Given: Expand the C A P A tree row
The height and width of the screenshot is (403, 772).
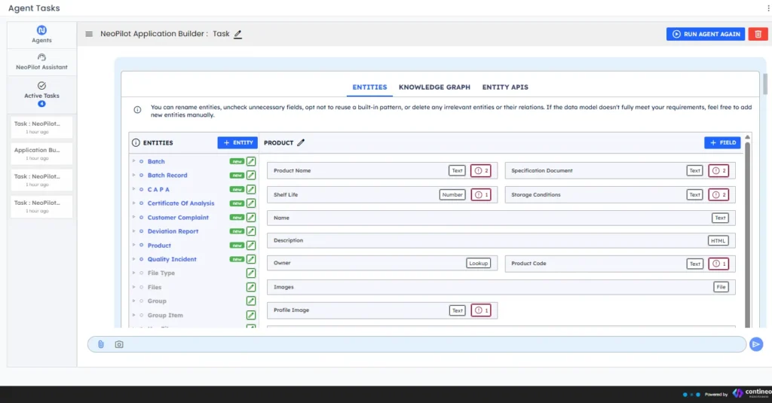Looking at the screenshot, I should click(x=133, y=189).
